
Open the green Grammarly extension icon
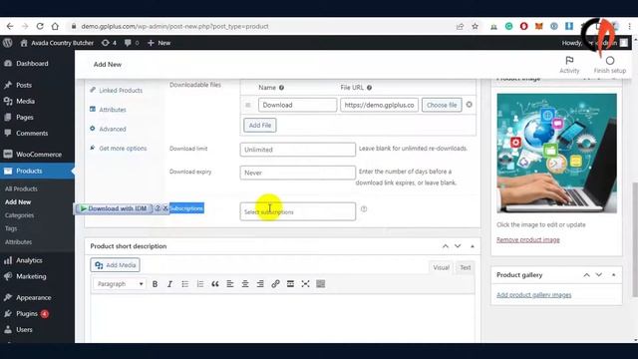tap(508, 26)
